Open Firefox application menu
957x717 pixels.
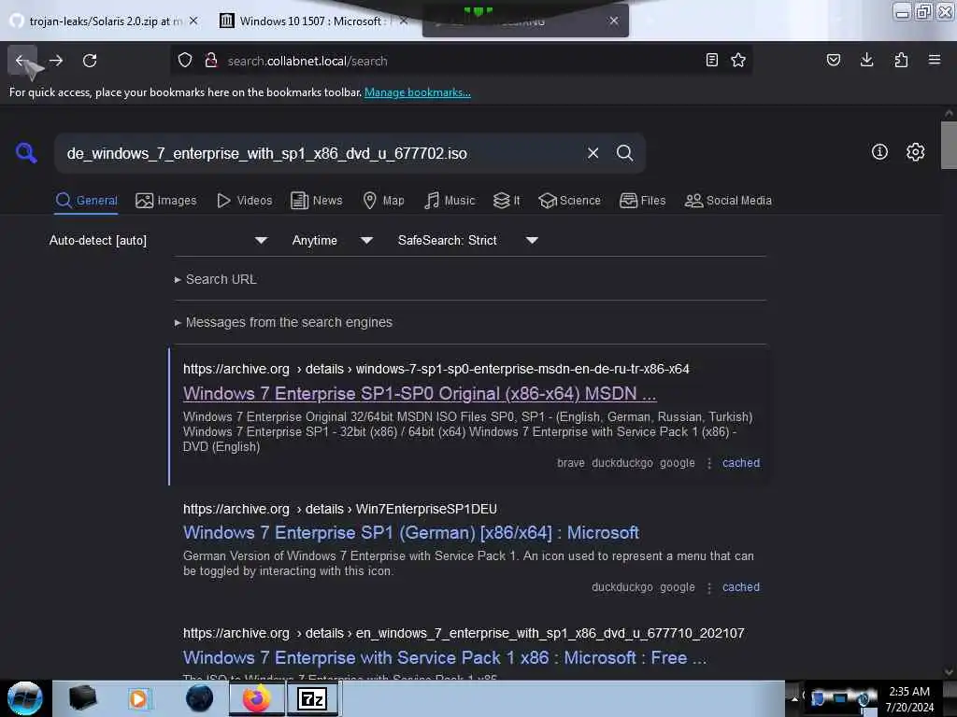click(935, 61)
